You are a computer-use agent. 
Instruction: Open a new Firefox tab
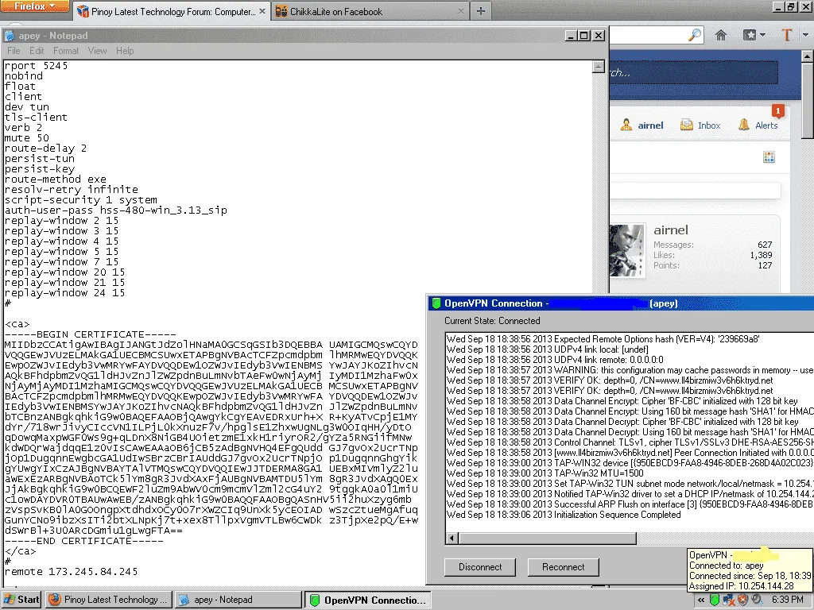(481, 11)
